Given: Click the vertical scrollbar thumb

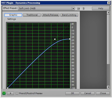Looking at the screenshot, I should click(x=108, y=39).
